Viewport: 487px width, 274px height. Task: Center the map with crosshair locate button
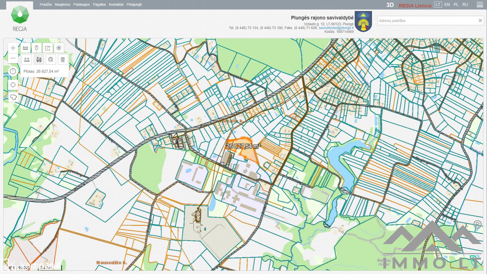point(13,85)
